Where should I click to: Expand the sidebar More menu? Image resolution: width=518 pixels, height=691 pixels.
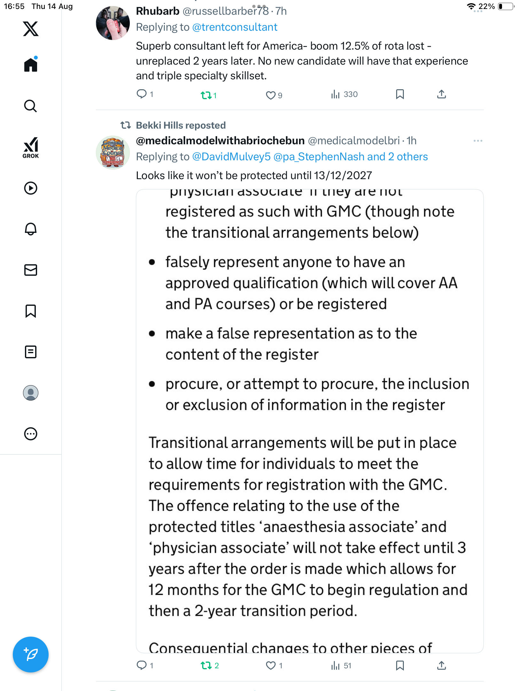click(x=31, y=434)
